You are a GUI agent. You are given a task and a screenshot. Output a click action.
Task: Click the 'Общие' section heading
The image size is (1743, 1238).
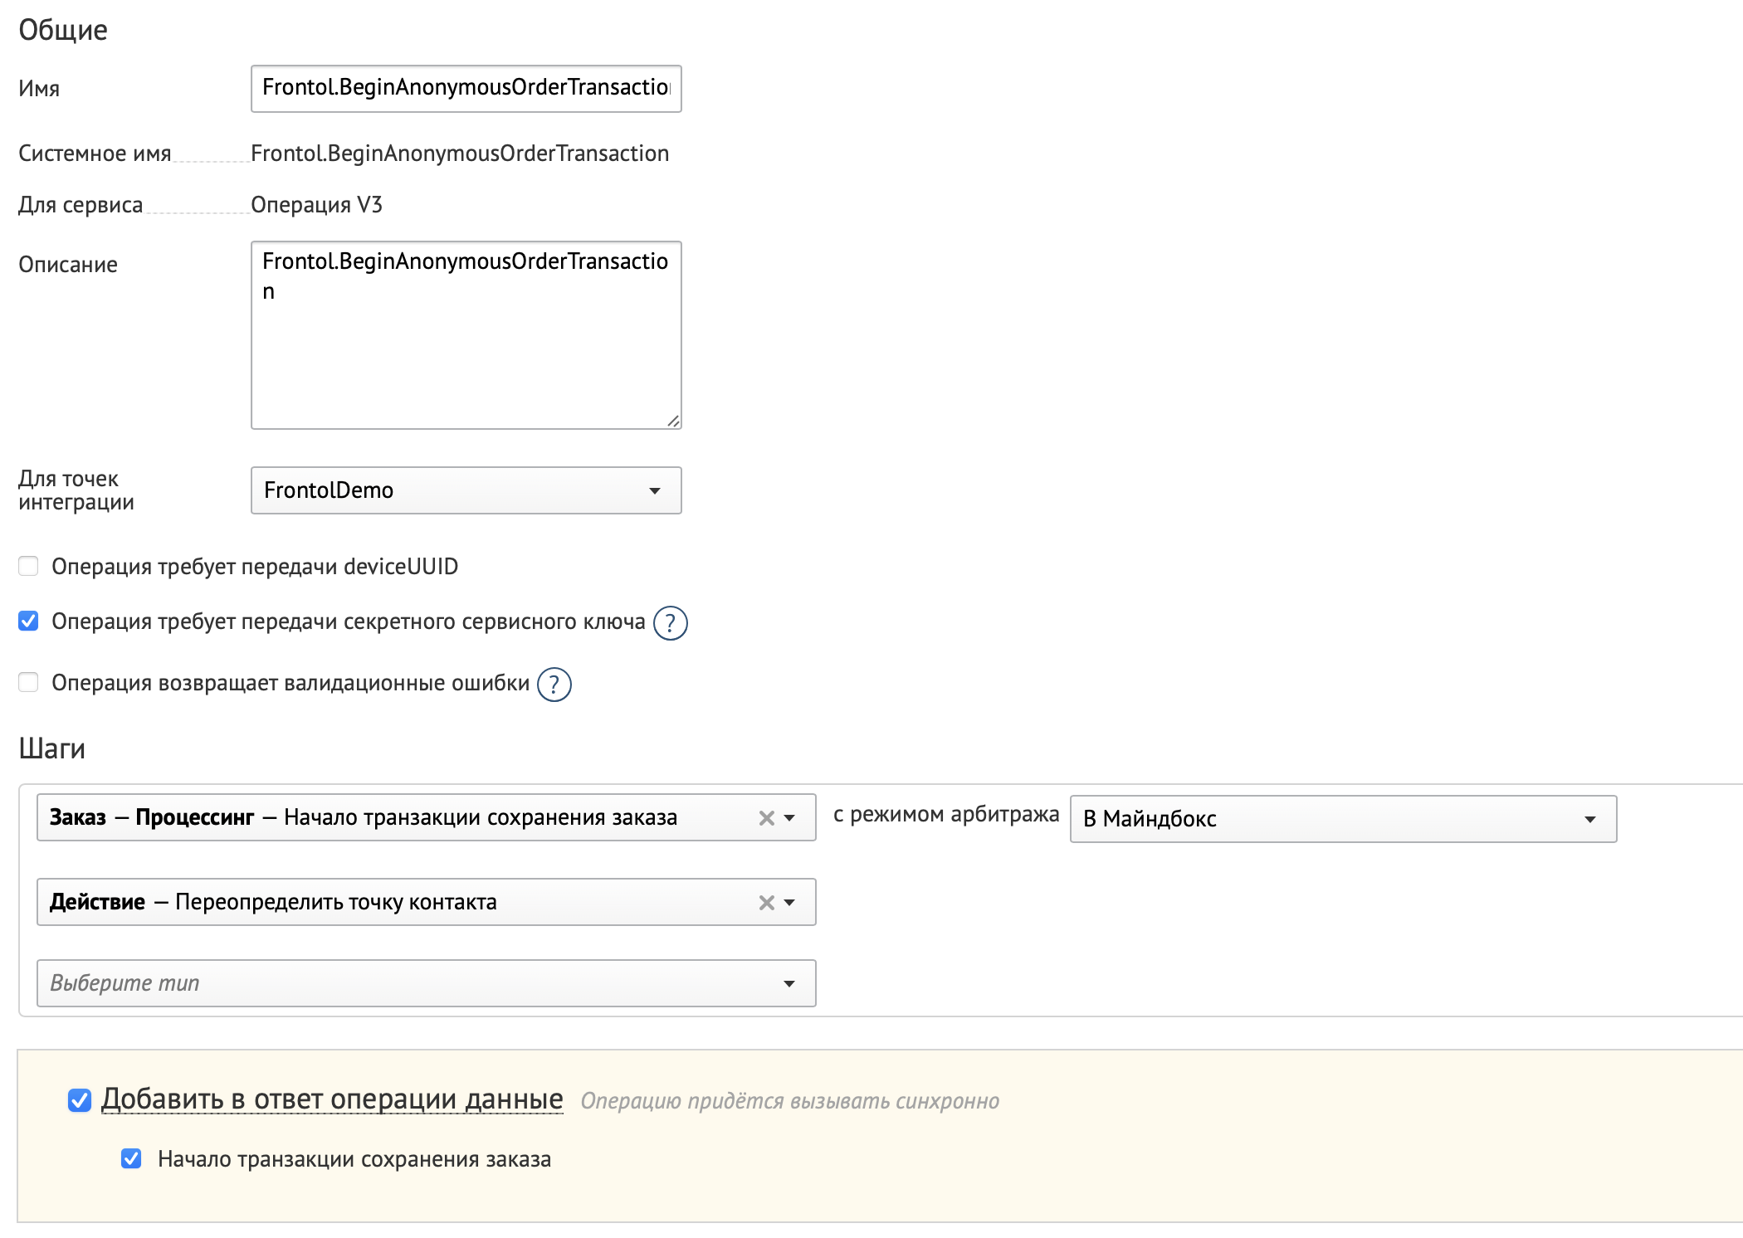pos(63,30)
